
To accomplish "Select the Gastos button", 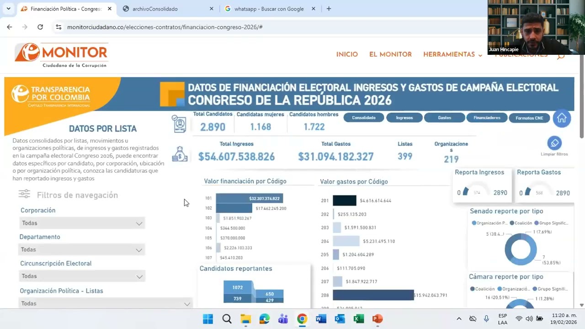I will point(444,117).
